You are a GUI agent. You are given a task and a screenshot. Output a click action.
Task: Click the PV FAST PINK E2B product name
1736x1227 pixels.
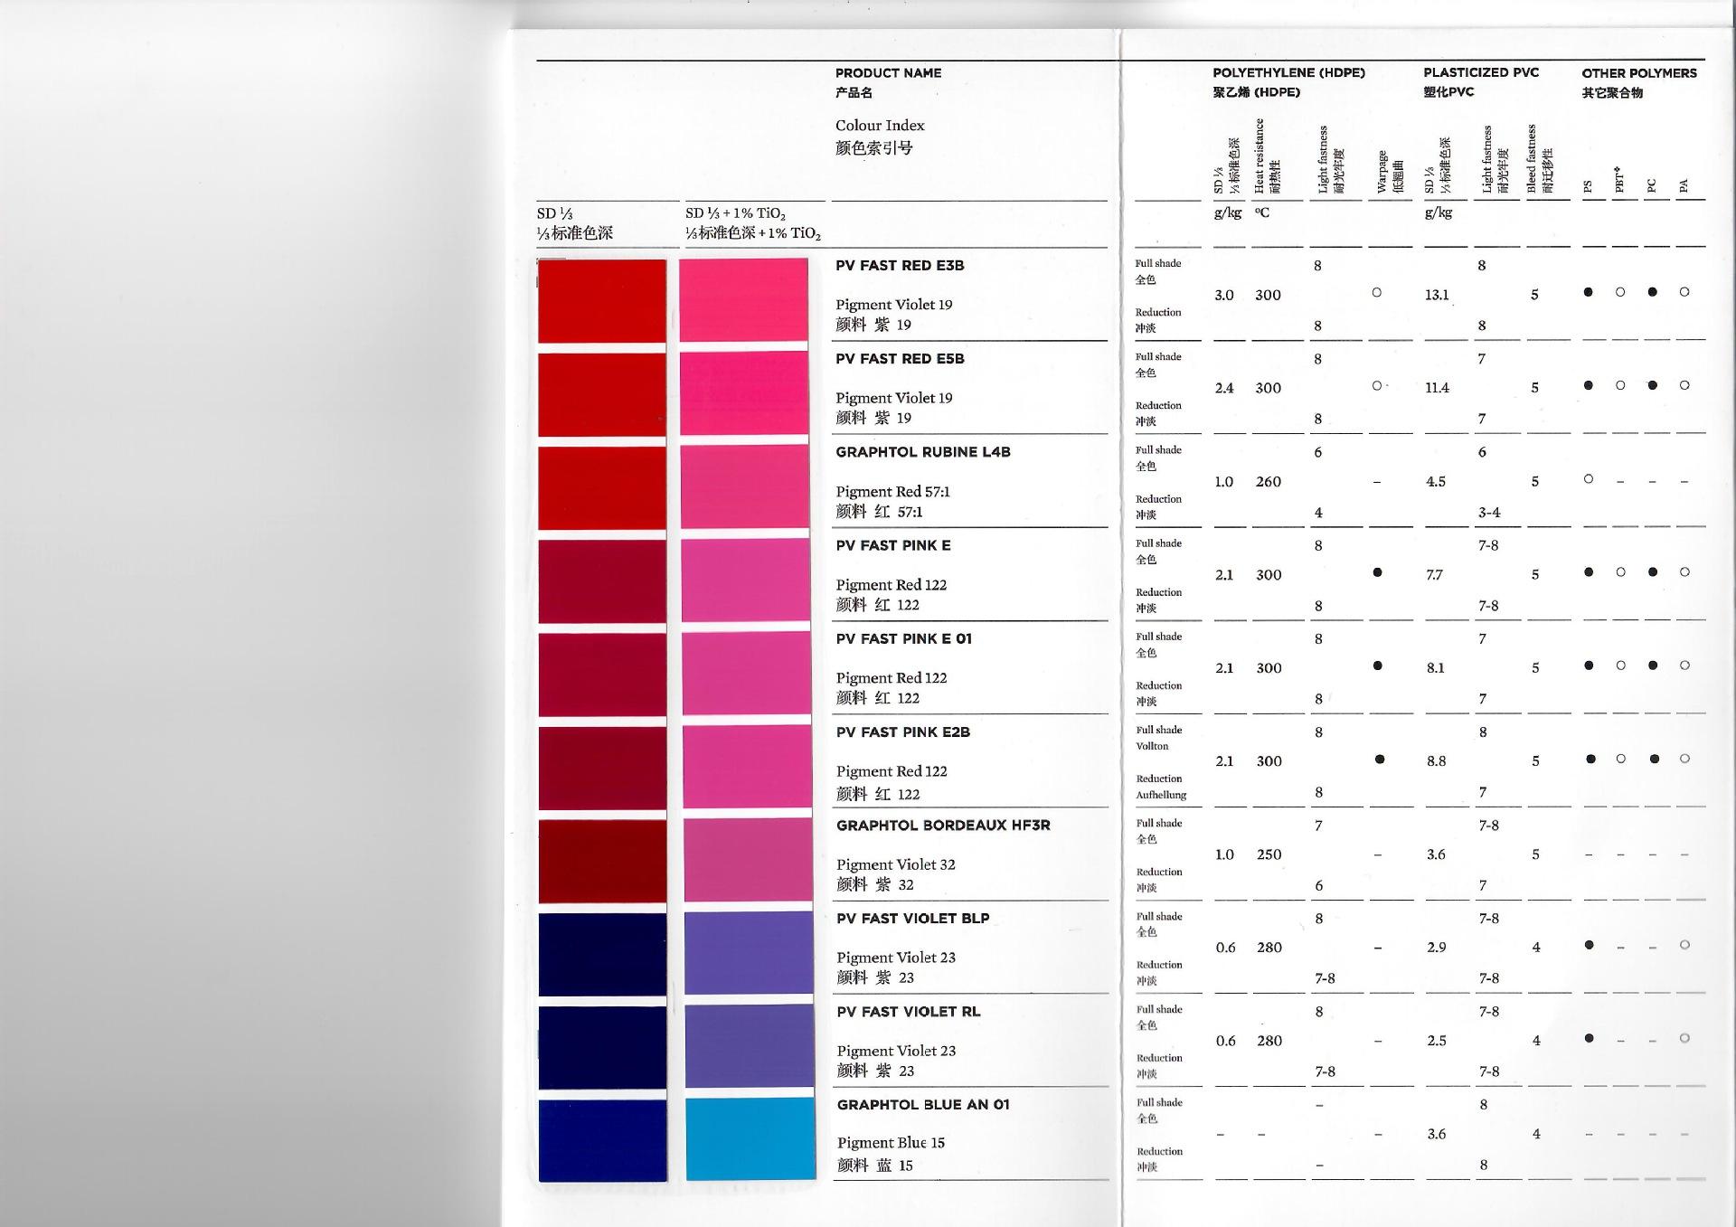(902, 732)
